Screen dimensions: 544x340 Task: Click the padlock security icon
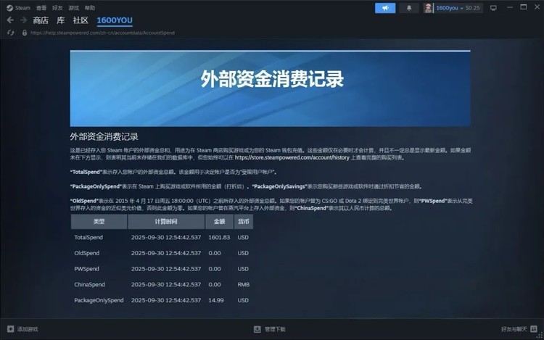24,33
